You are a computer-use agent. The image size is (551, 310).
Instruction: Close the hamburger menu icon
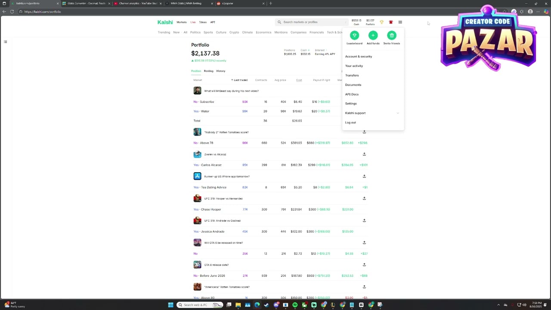400,22
